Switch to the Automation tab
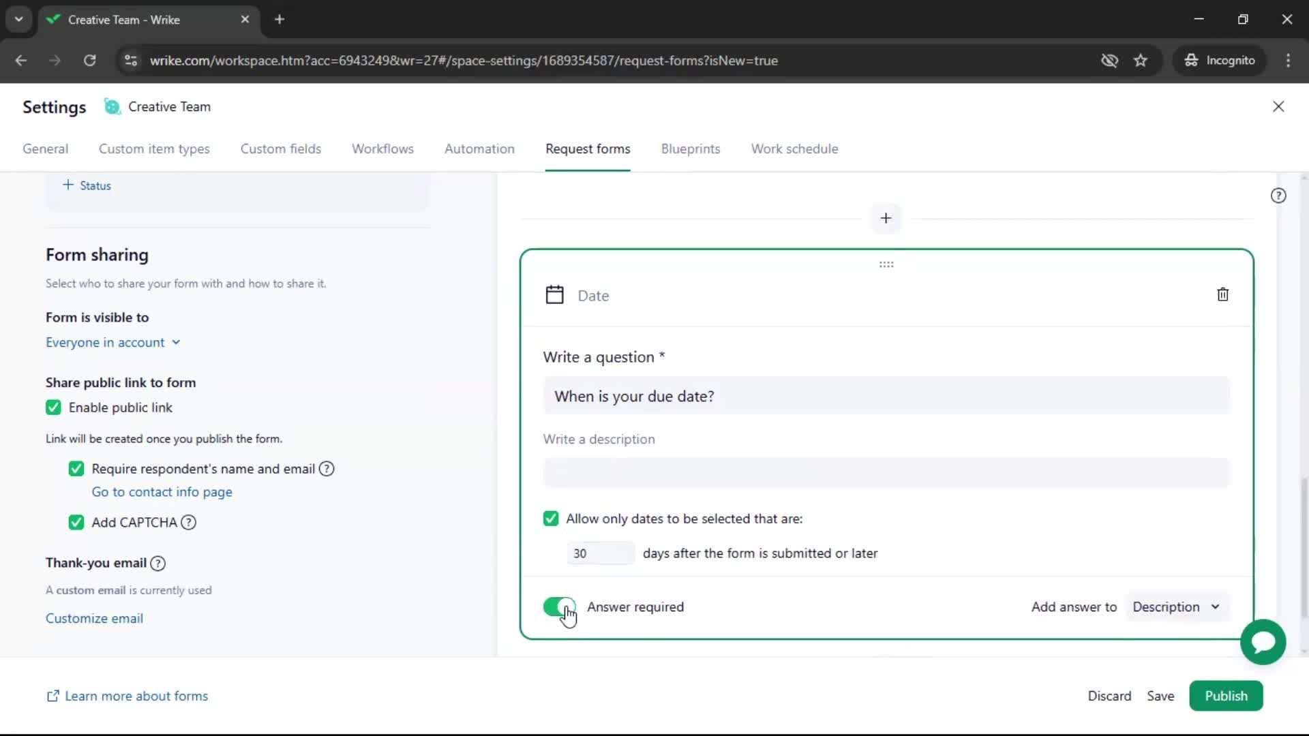This screenshot has width=1309, height=736. click(x=479, y=149)
